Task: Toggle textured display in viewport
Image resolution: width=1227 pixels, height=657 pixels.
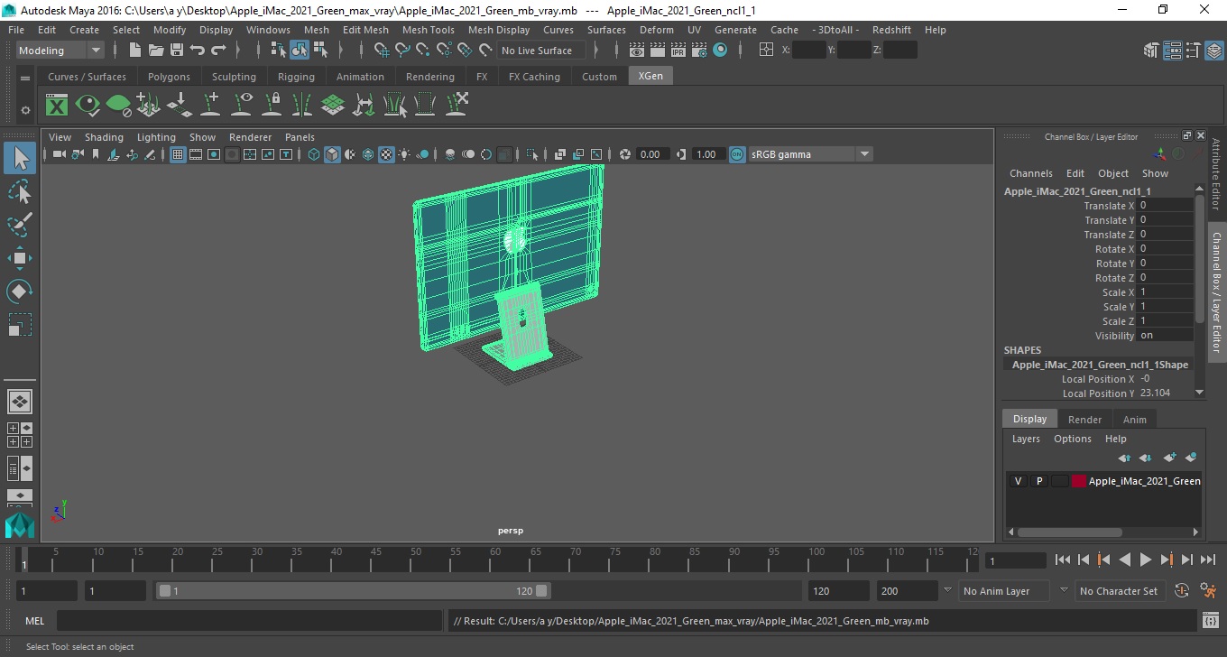Action: point(386,154)
